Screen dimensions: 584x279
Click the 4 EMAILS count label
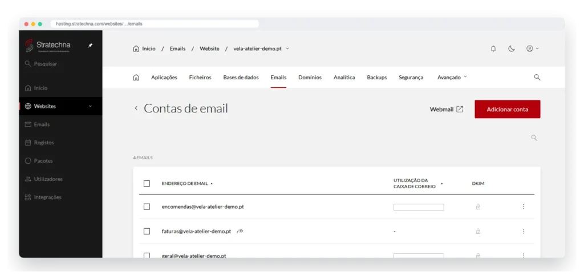click(143, 158)
